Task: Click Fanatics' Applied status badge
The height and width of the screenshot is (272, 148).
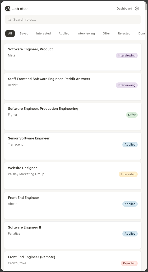Action: [x=130, y=234]
